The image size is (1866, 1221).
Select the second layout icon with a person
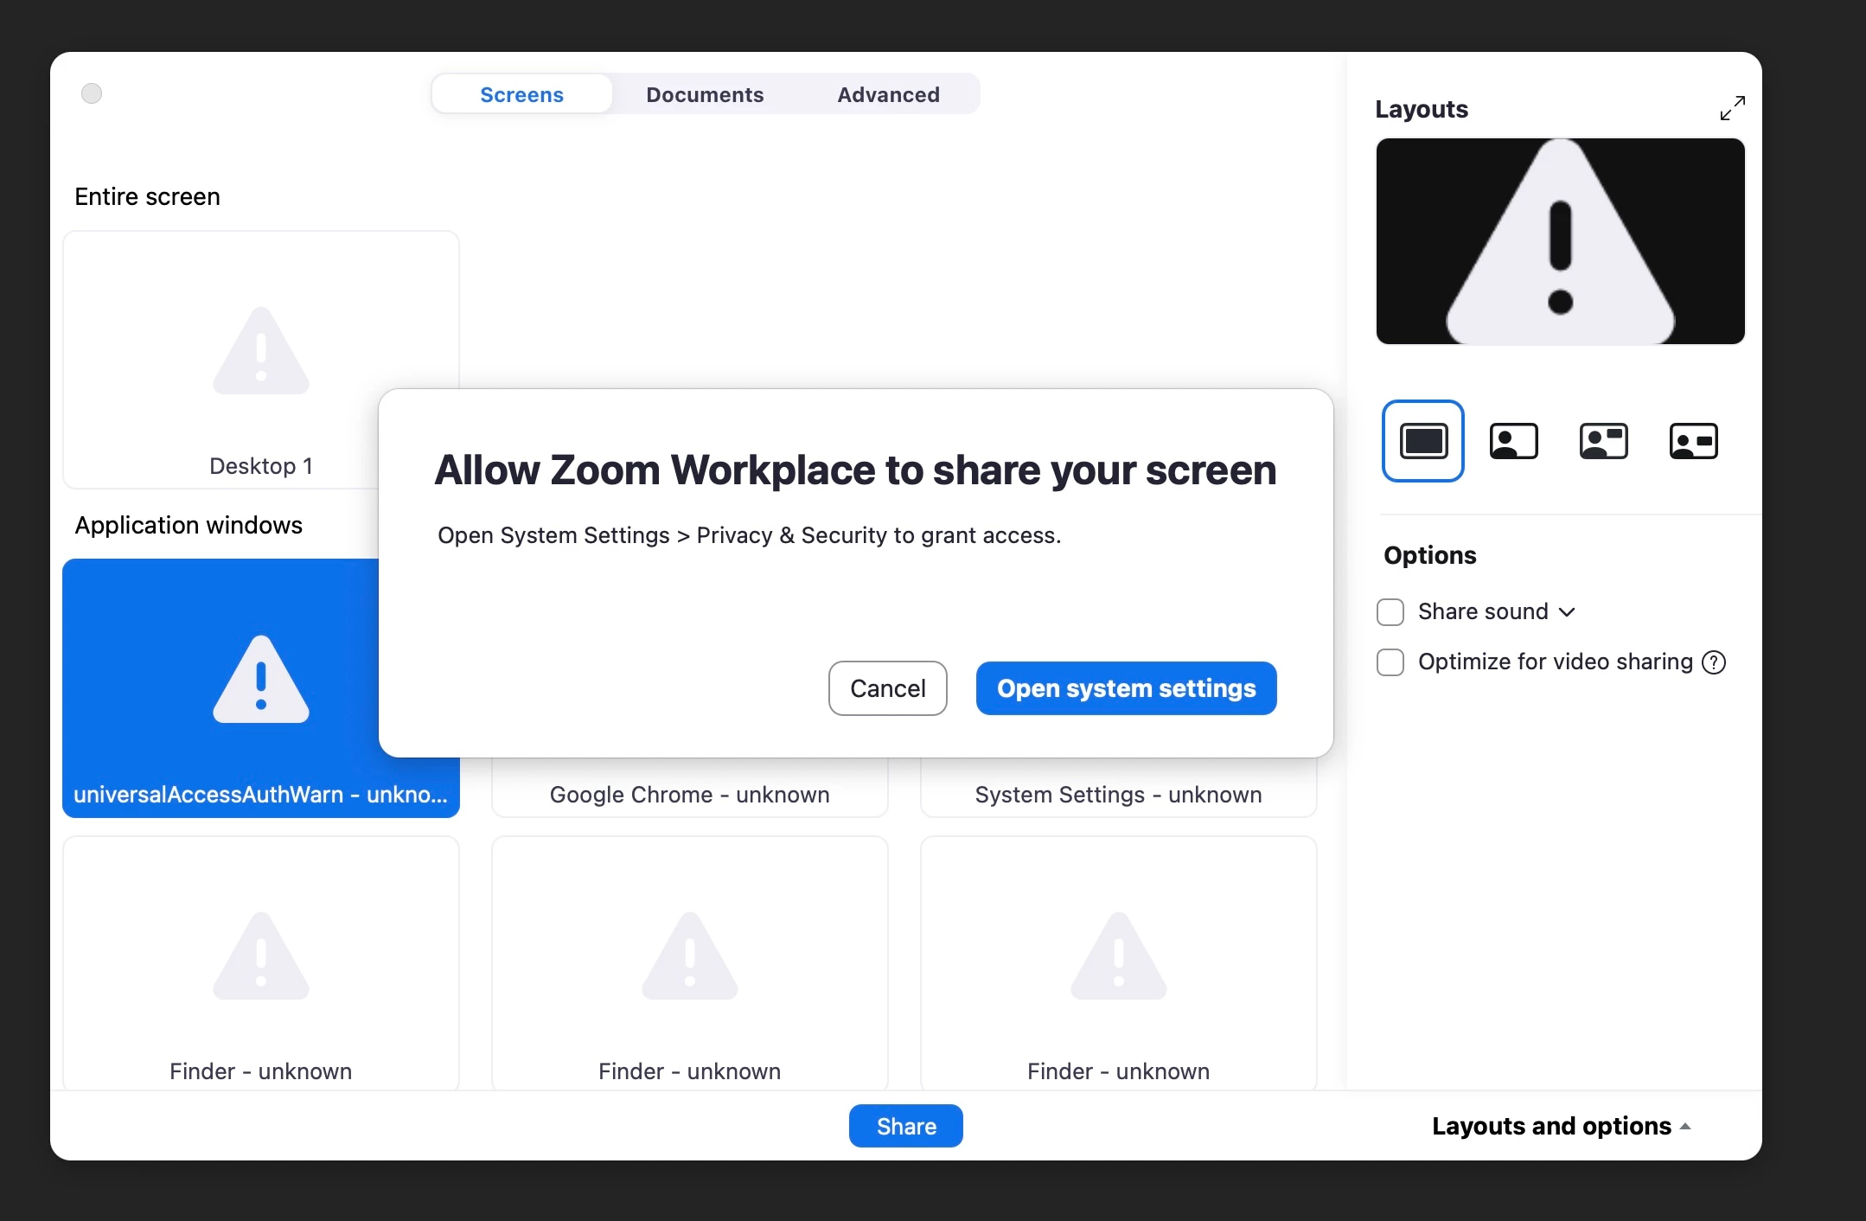click(x=1513, y=441)
